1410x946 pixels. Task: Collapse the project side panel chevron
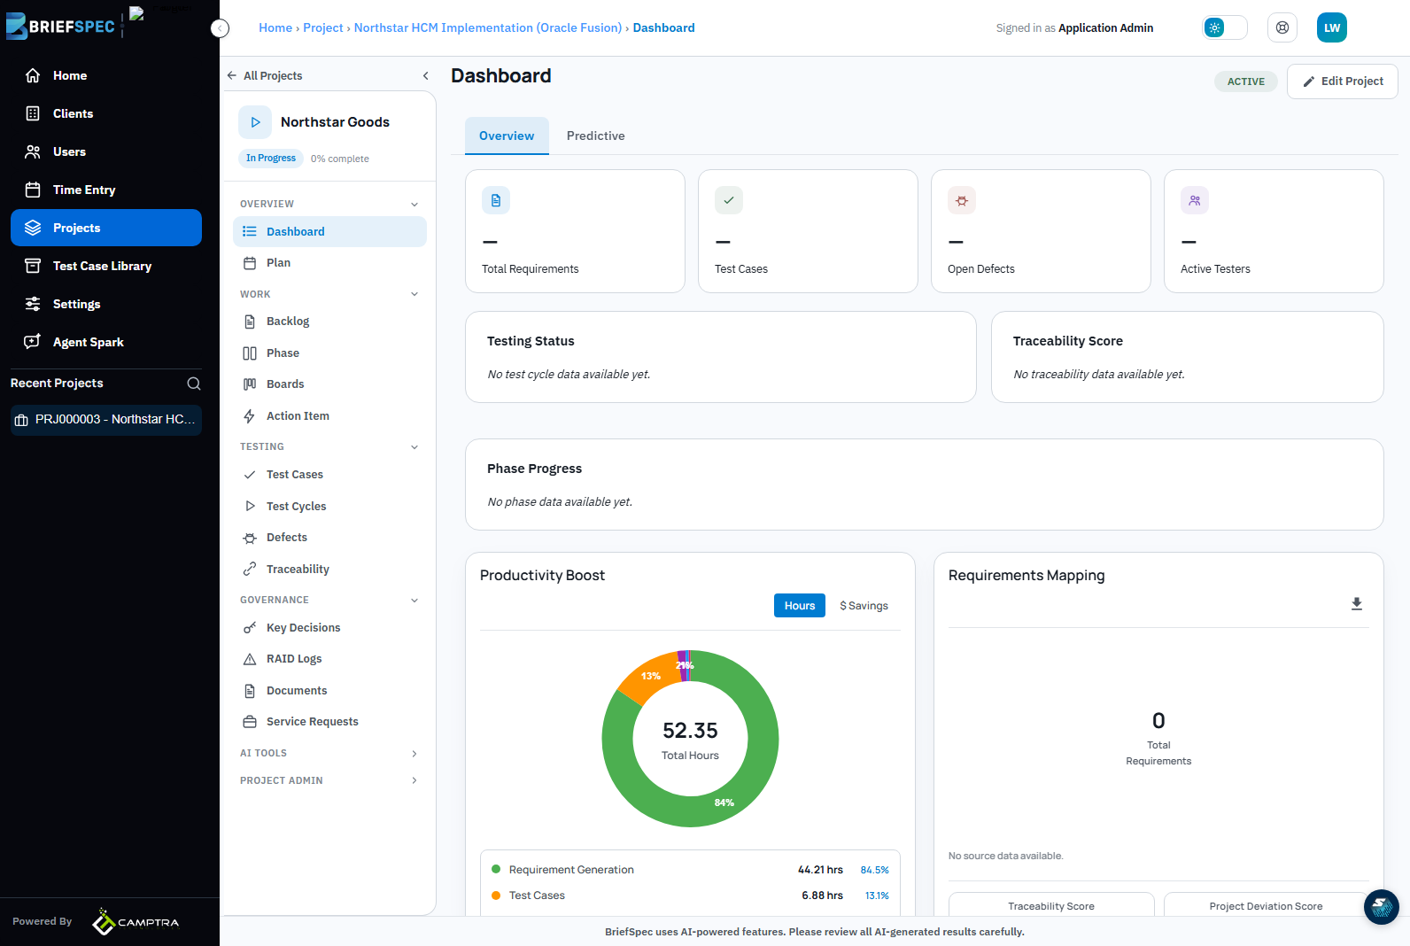click(426, 76)
